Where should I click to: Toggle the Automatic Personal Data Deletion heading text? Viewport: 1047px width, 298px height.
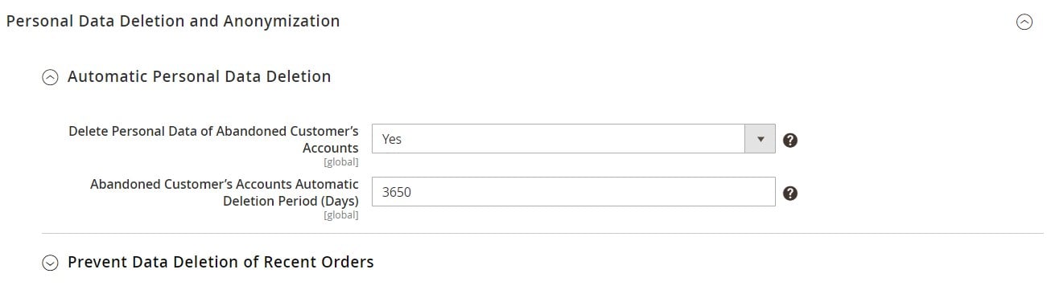click(199, 76)
